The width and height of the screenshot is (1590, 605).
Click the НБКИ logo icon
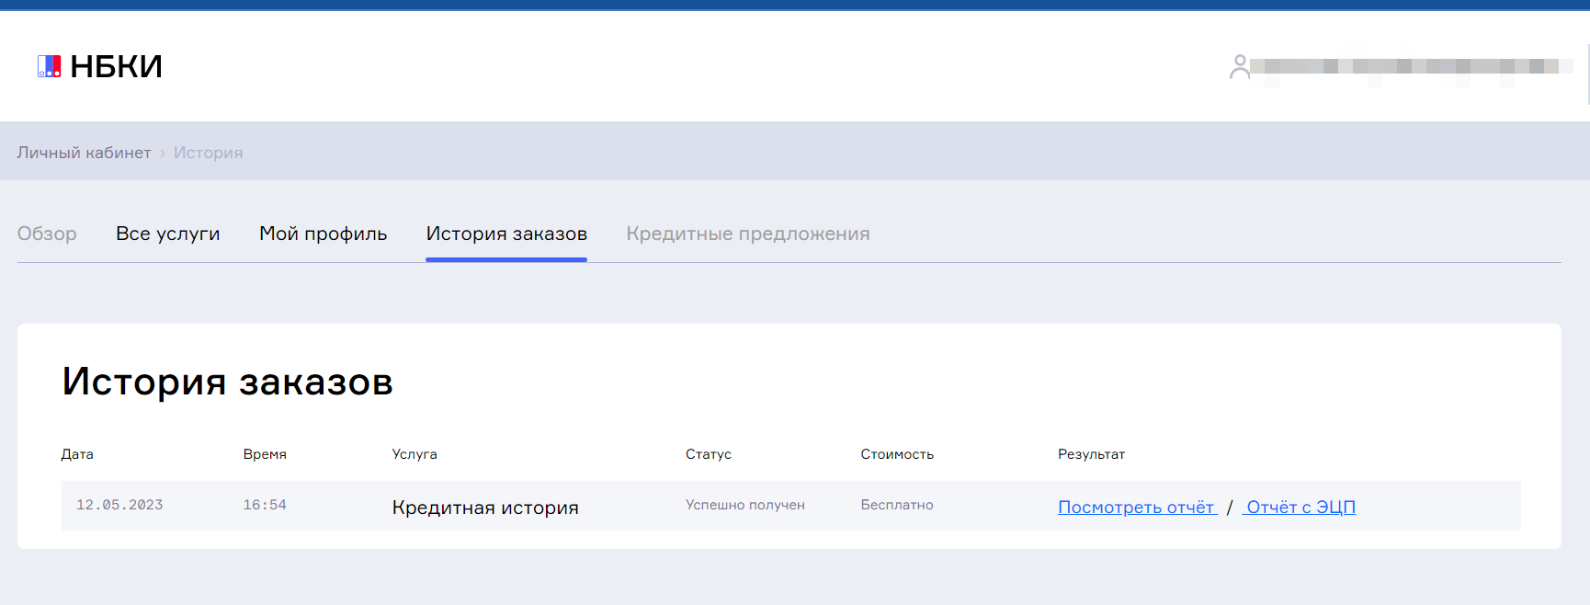point(49,66)
